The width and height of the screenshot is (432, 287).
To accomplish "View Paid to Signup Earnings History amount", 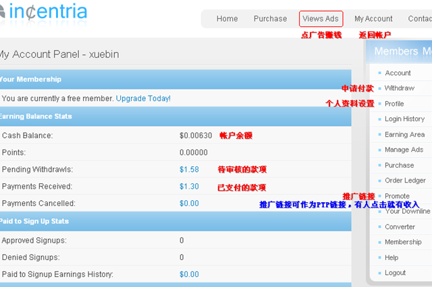I will tap(189, 274).
